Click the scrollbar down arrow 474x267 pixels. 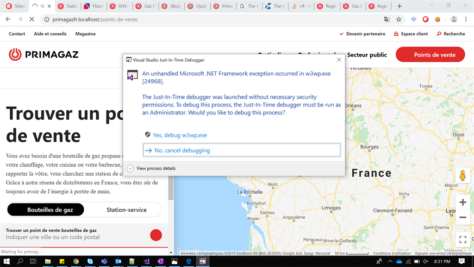point(171,253)
